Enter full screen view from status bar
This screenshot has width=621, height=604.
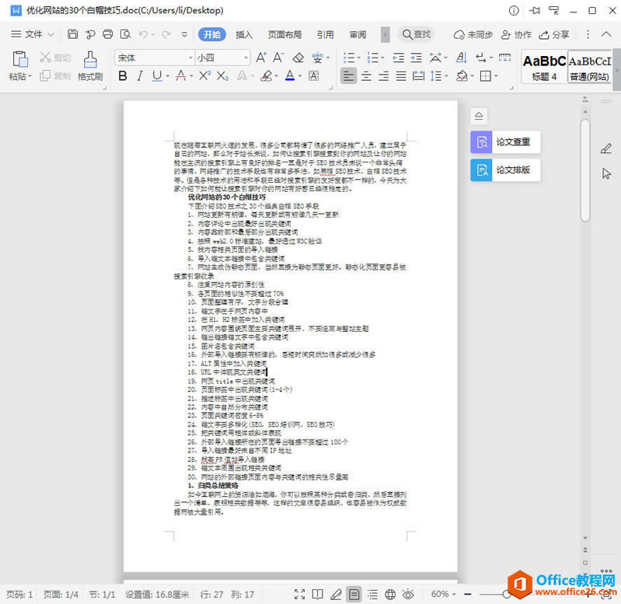coord(299,594)
